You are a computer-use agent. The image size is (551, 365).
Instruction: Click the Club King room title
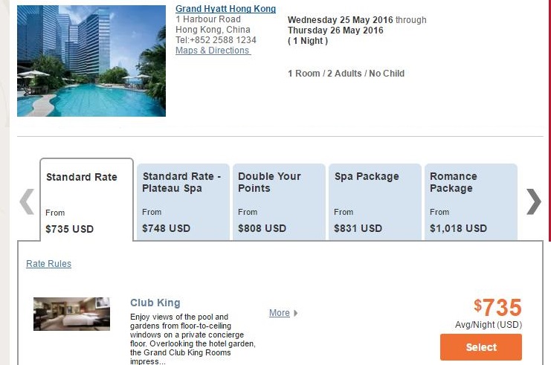(155, 303)
